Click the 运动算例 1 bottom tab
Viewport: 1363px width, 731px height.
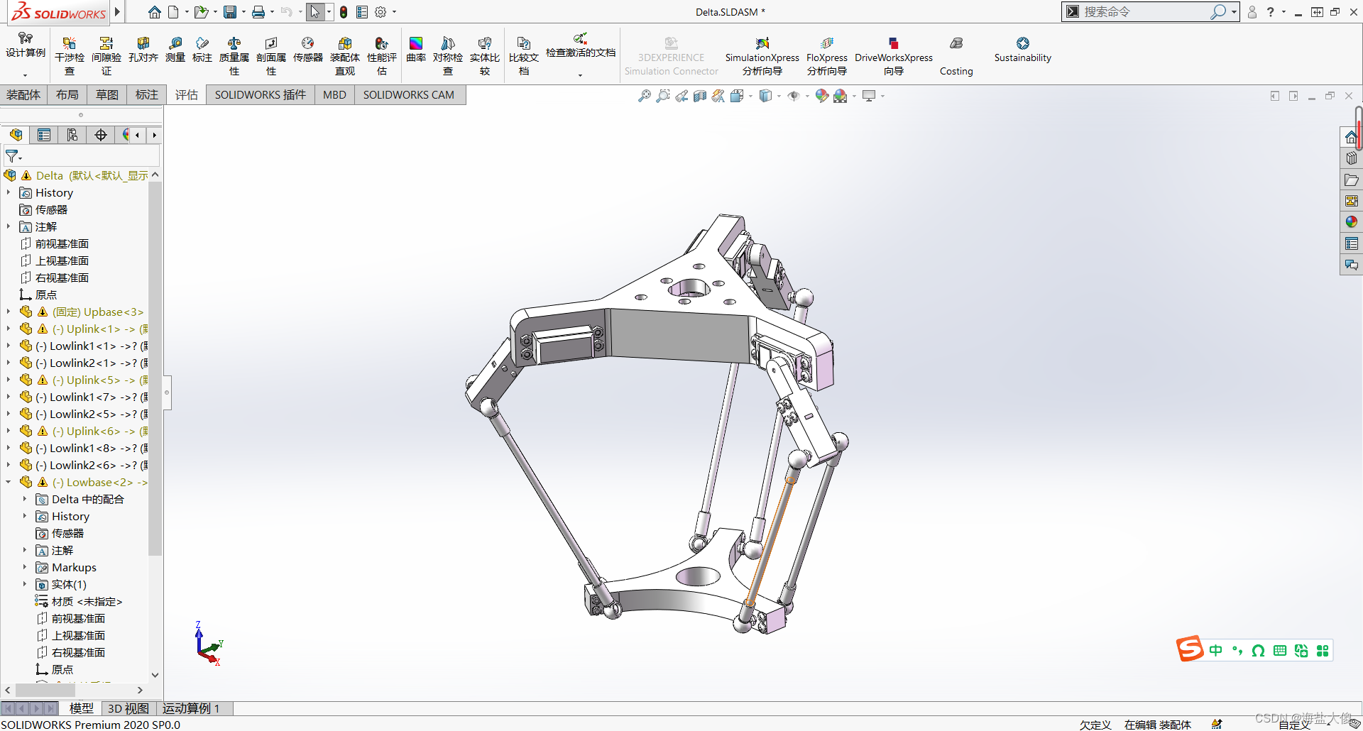(192, 708)
